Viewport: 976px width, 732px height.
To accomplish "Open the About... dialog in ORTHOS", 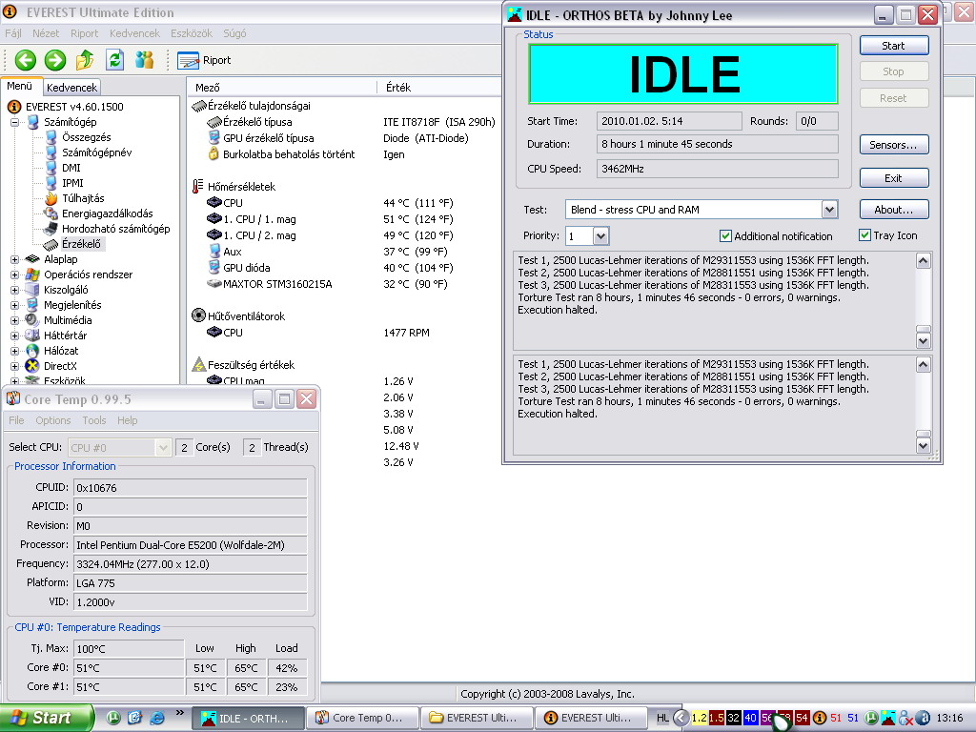I will [894, 209].
